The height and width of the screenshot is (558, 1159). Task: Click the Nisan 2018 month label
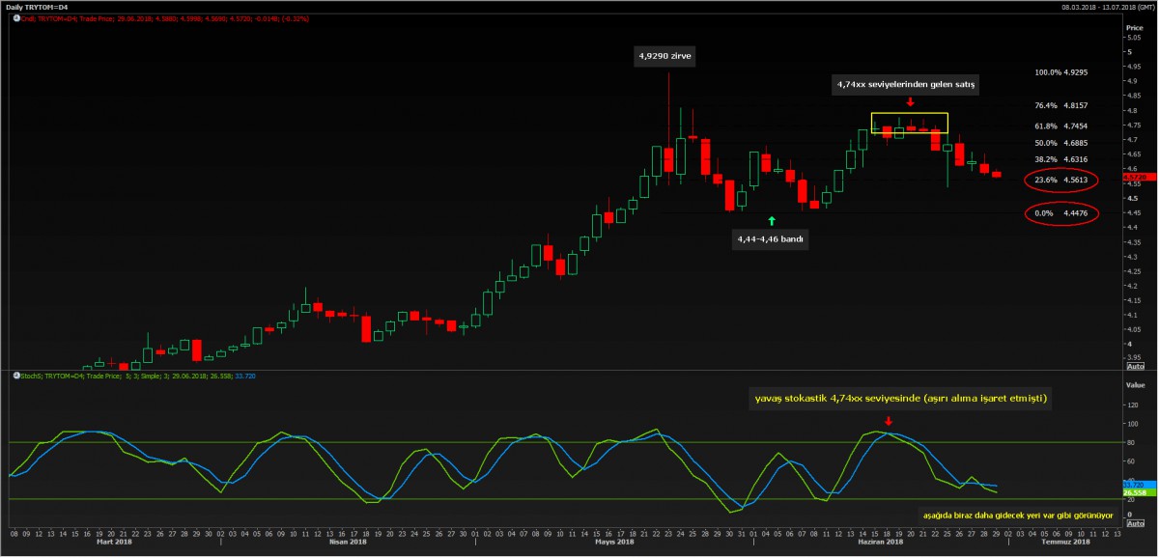348,543
